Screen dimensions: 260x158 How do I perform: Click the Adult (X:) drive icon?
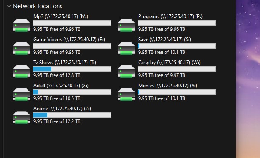click(21, 94)
